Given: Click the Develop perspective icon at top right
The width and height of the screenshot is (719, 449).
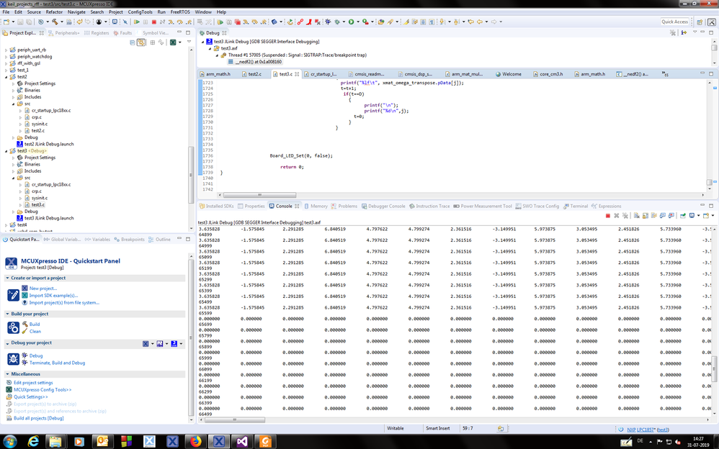Looking at the screenshot, I should tap(712, 22).
